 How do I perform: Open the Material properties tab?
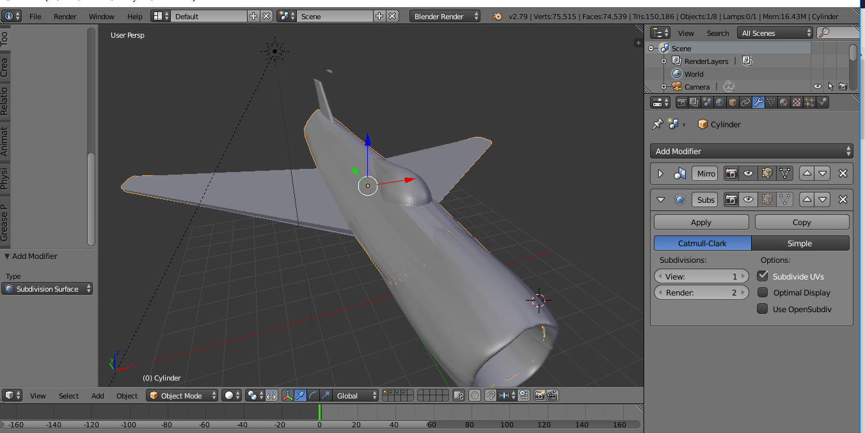pyautogui.click(x=784, y=102)
